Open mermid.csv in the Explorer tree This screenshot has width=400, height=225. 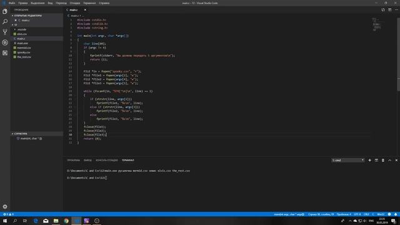coord(24,47)
